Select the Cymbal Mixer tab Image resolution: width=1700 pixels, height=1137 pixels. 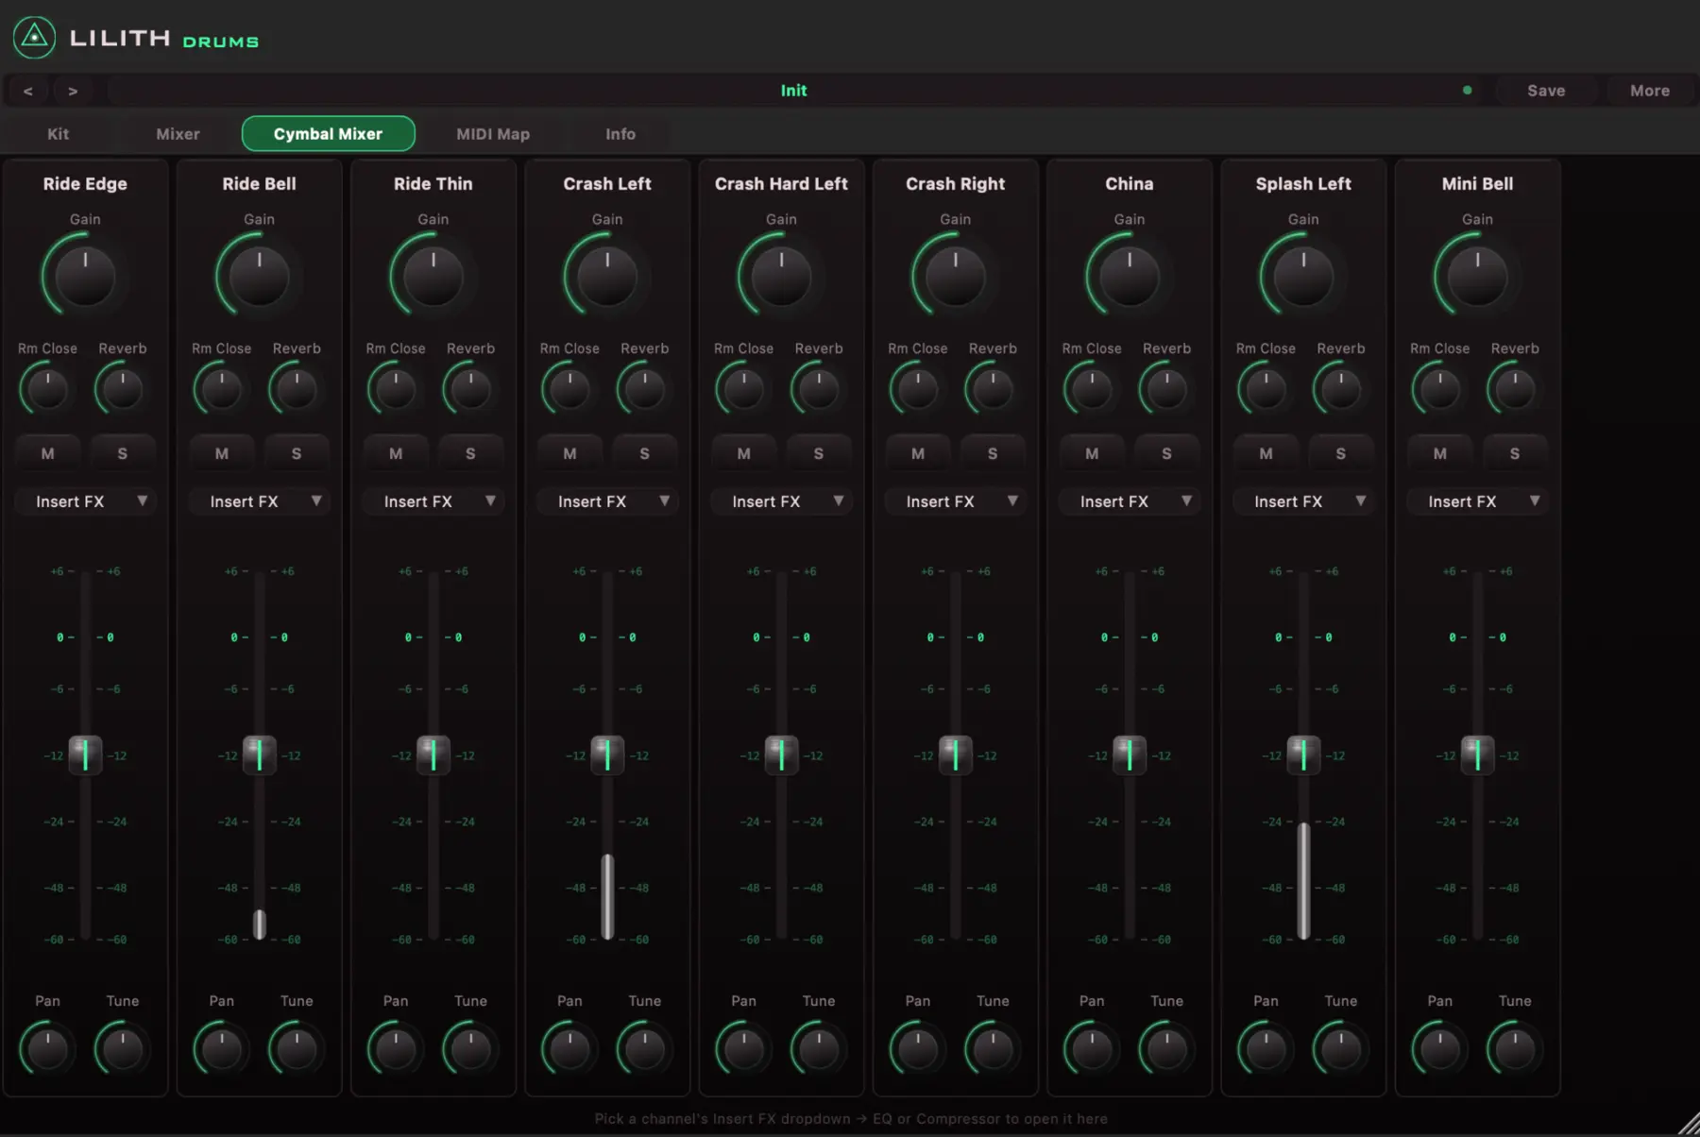pyautogui.click(x=328, y=134)
